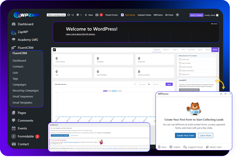
Task: Select the Import Contacts radio circle
Action: click(x=180, y=63)
